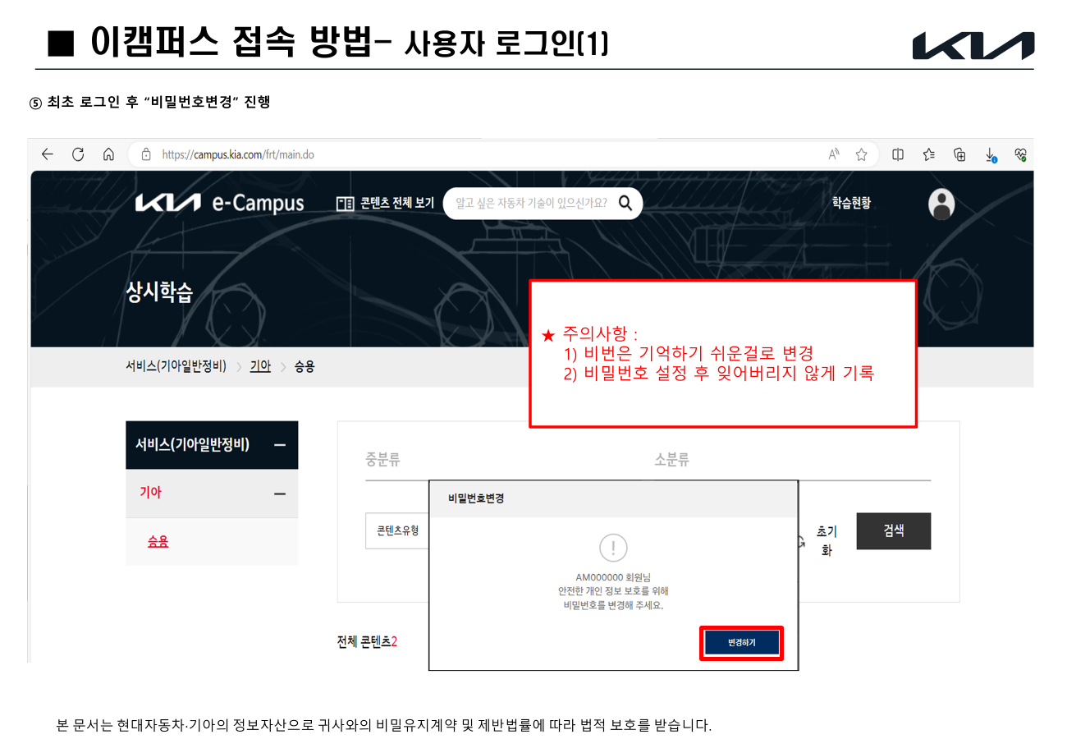1067x739 pixels.
Task: Click 서비스(기아일반정비) in the breadcrumb
Action: pos(176,366)
